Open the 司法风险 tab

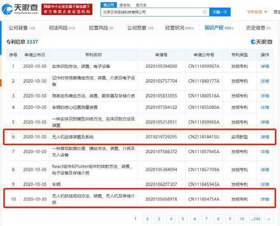click(x=62, y=28)
